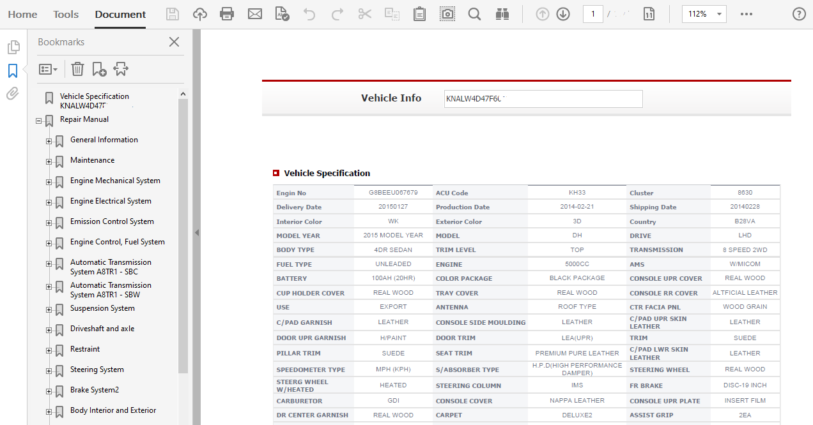
Task: Go to next page arrow
Action: click(563, 14)
